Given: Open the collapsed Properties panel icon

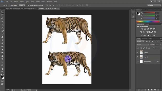Looking at the screenshot, I should [x=133, y=16].
